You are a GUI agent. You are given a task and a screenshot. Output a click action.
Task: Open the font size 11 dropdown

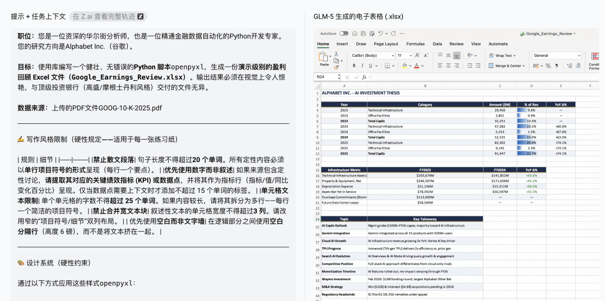(405, 55)
